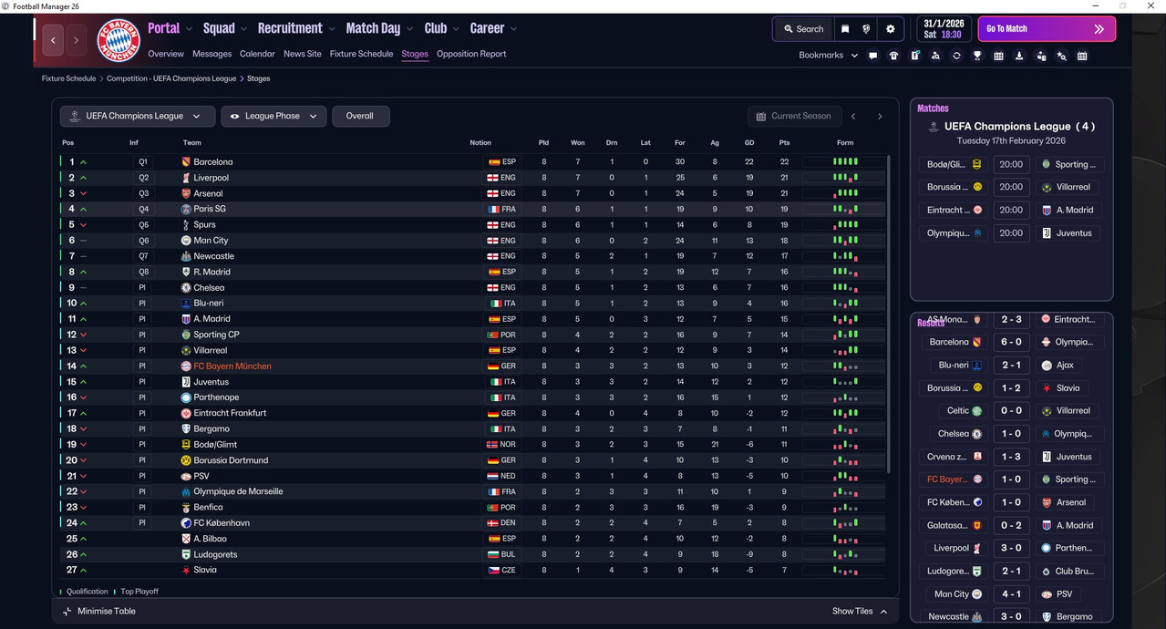This screenshot has width=1166, height=629.
Task: Expand the Career menu chevron
Action: [x=513, y=29]
